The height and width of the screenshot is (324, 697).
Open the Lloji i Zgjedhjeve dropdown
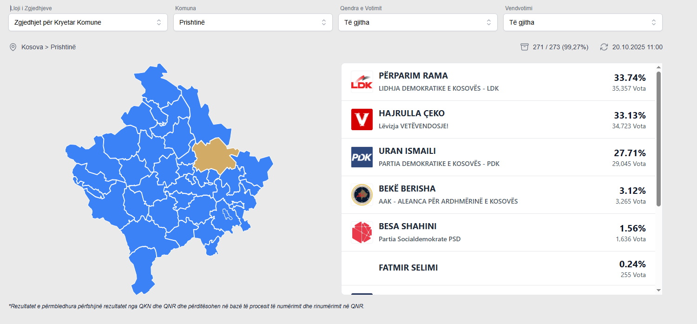88,22
